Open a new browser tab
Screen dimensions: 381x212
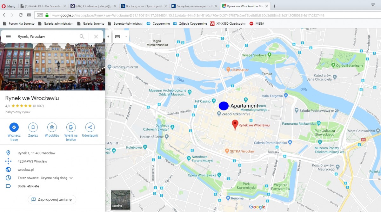275,6
